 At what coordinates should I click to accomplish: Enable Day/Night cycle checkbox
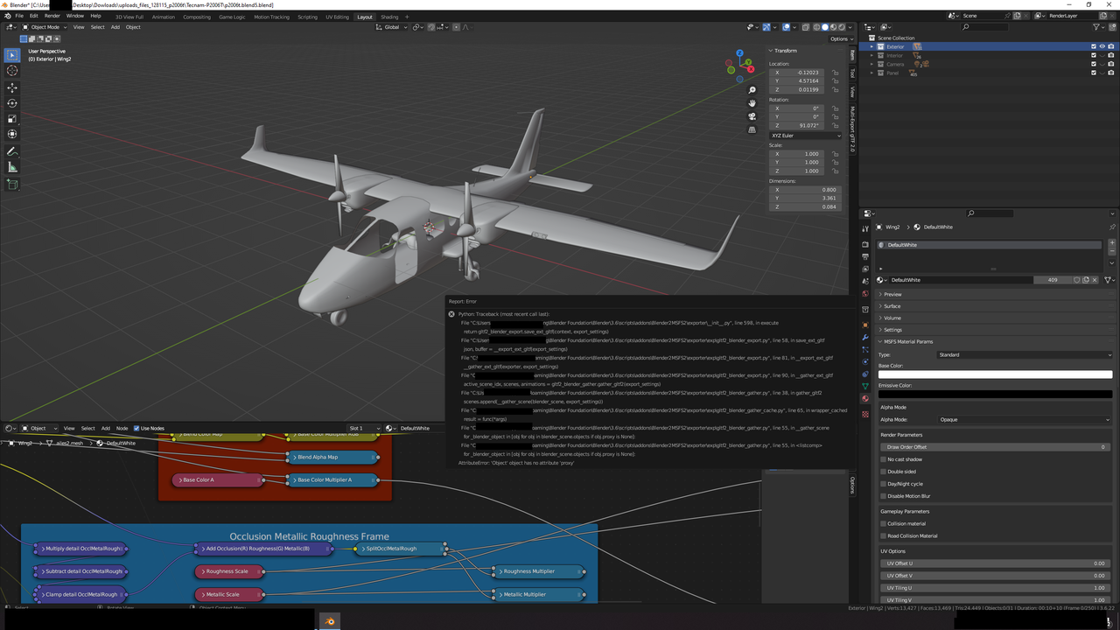tap(884, 484)
